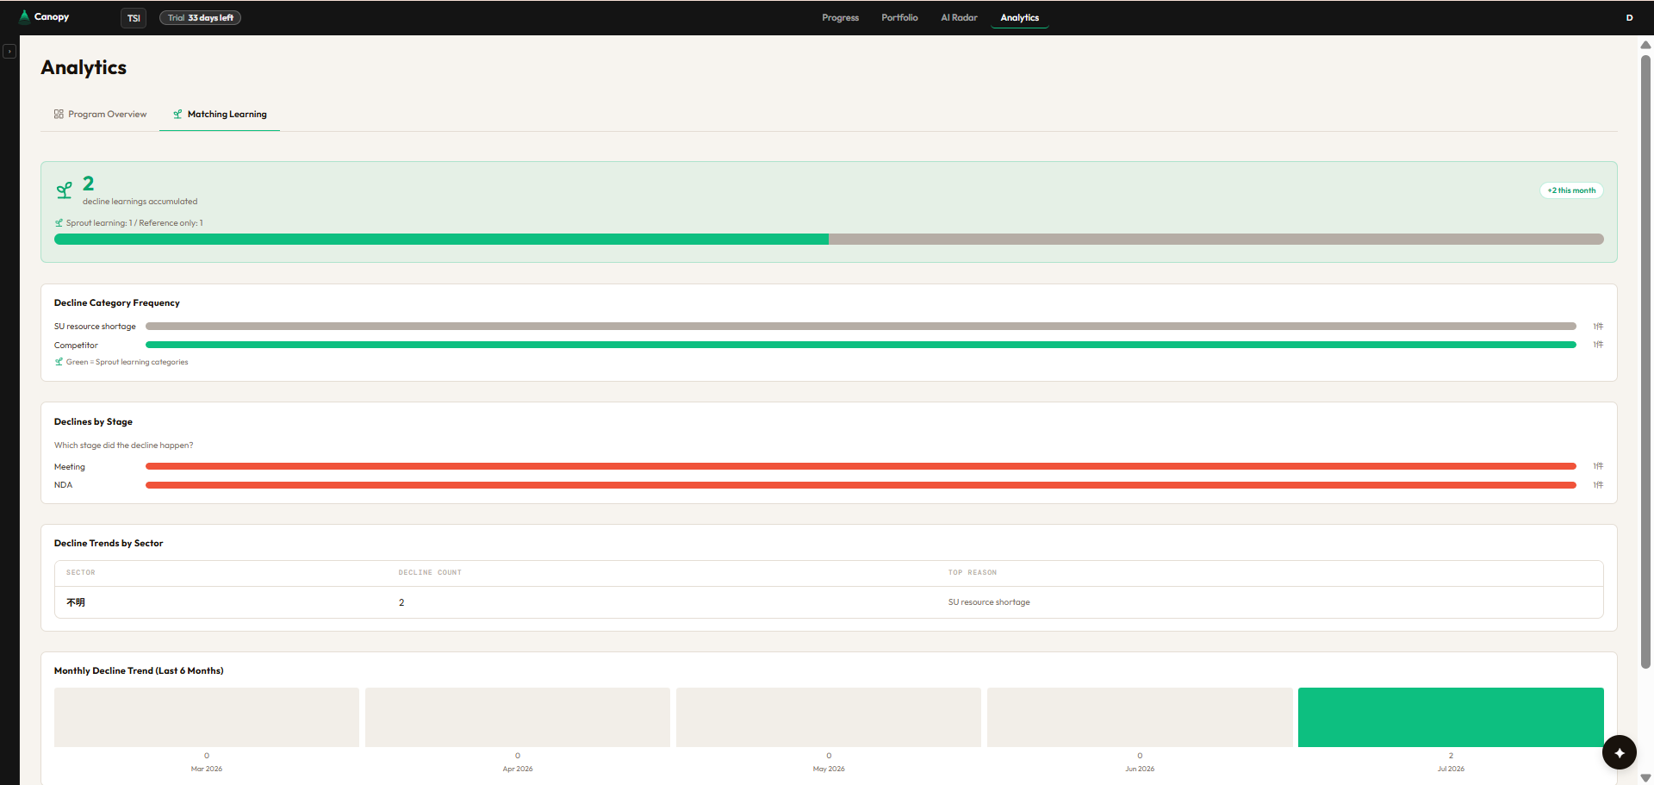
Task: Click the SU resource shortage gray bar
Action: [861, 327]
